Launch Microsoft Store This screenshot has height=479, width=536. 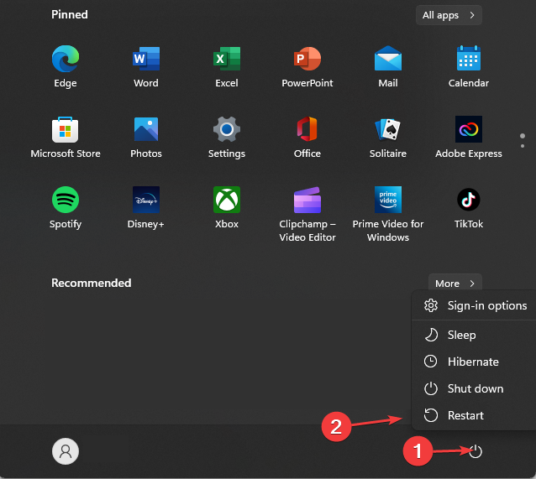click(x=66, y=138)
